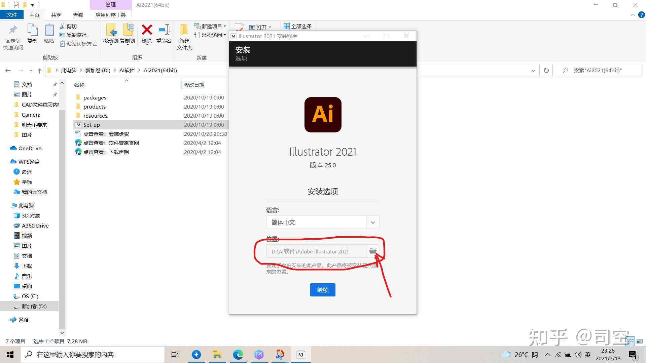
Task: Click the folder browse icon for location
Action: coord(373,251)
